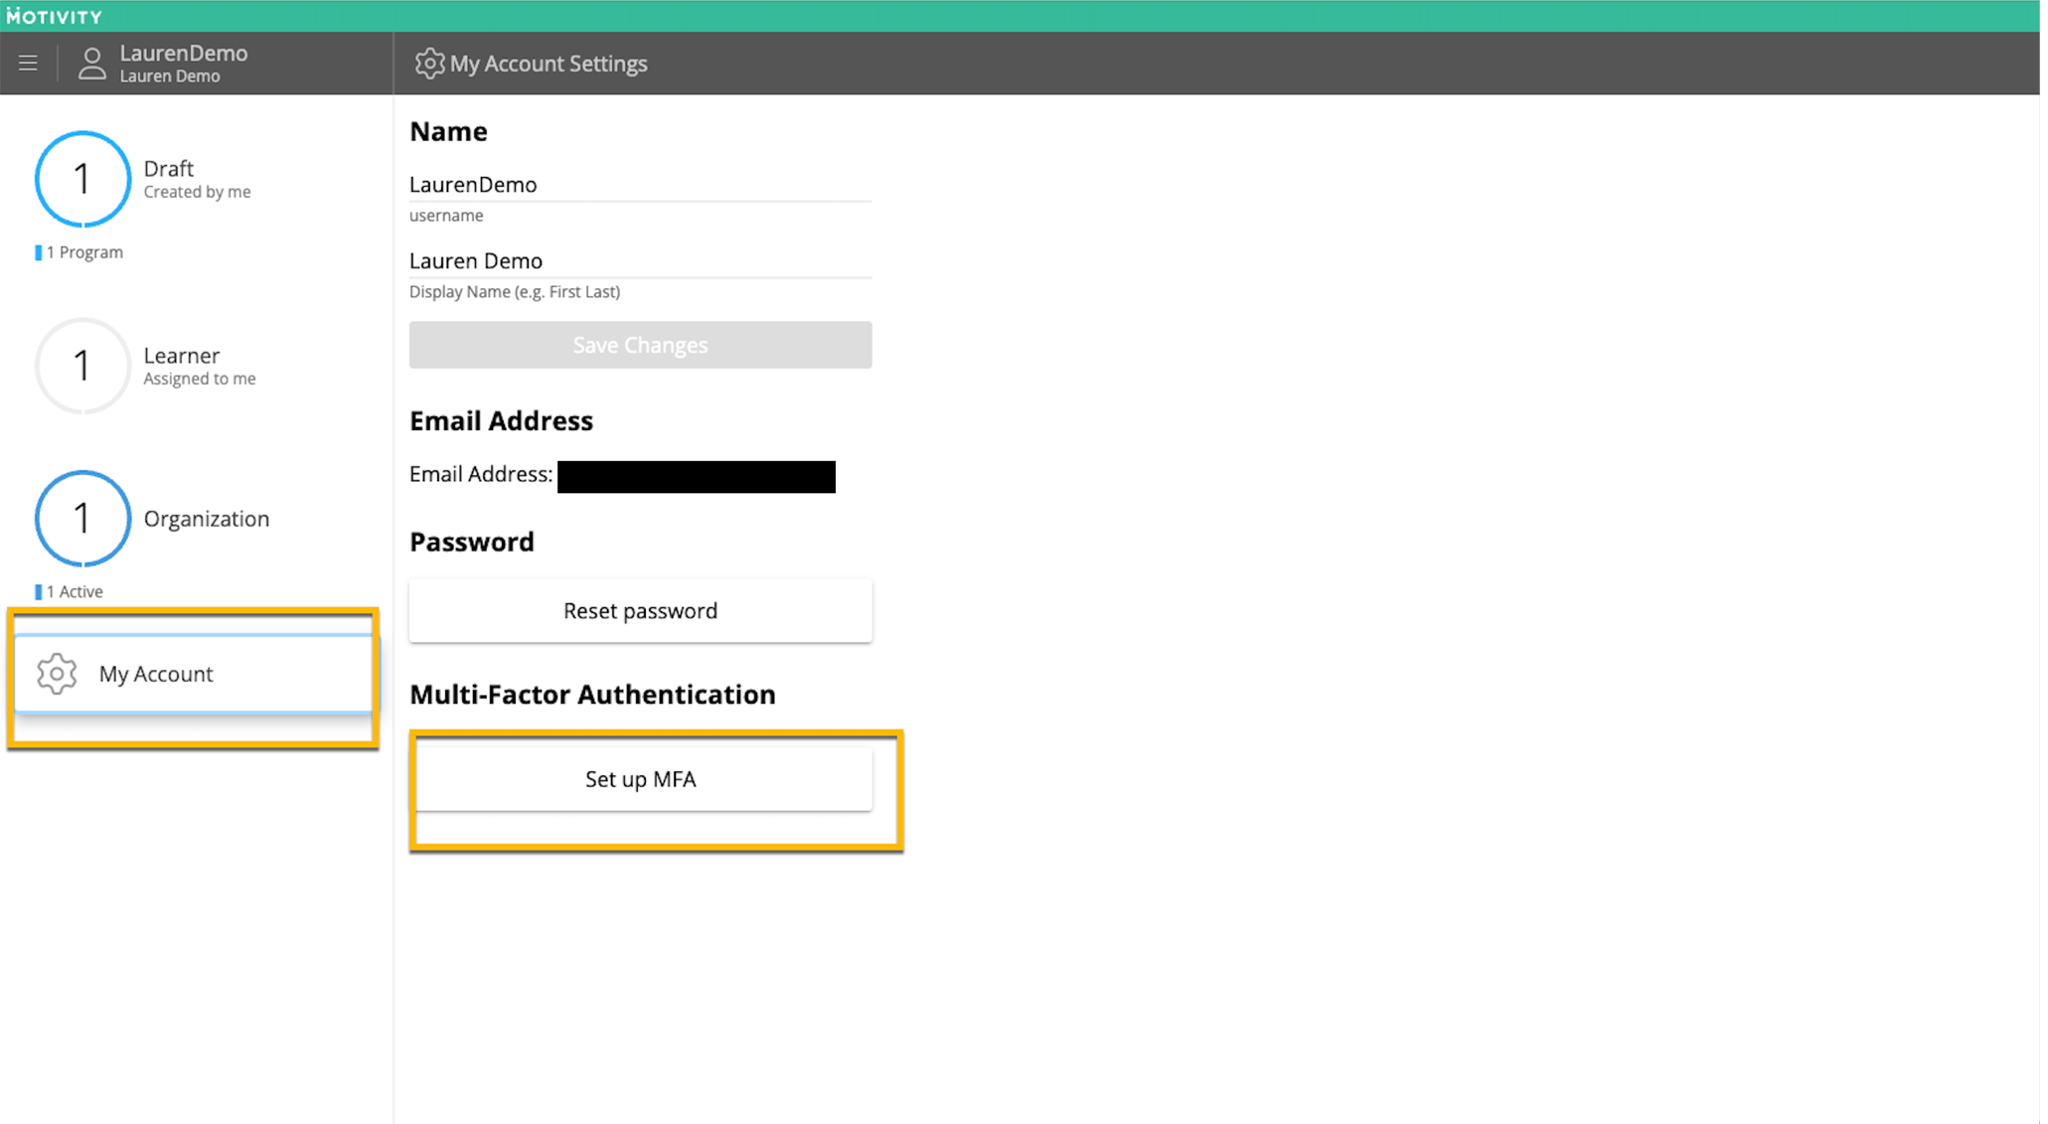This screenshot has height=1124, width=2048.
Task: Click the Motivity logo in the header
Action: point(55,15)
